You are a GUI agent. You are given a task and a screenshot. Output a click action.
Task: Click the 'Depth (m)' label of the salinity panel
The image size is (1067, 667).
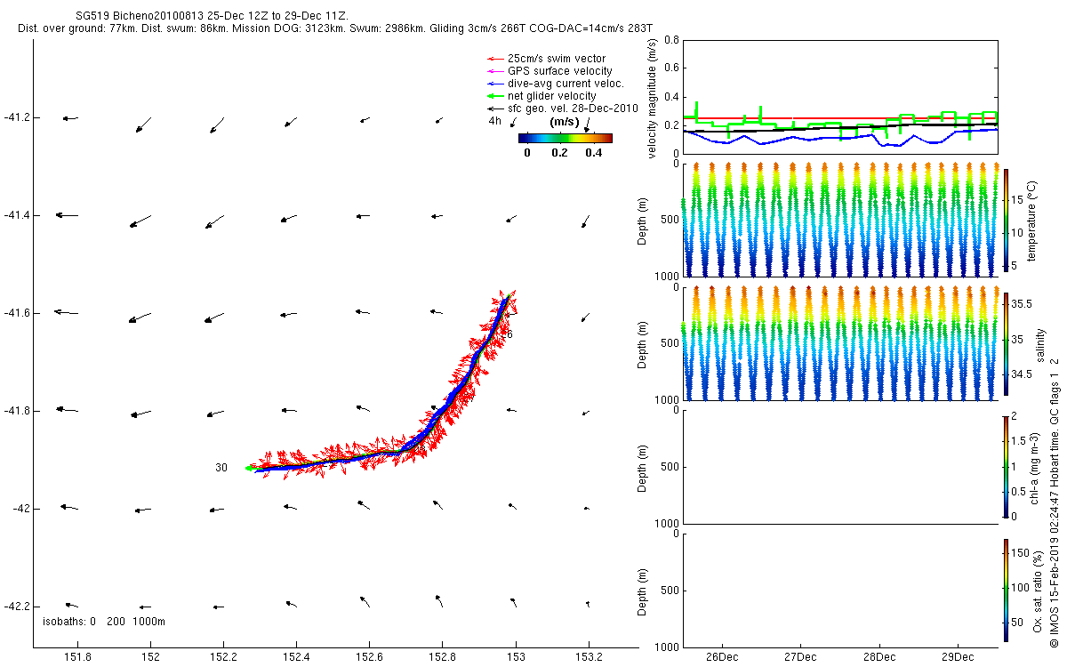point(644,342)
